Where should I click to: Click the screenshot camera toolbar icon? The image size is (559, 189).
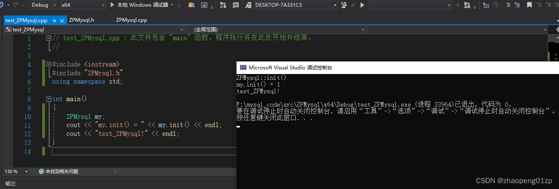[x=204, y=5]
